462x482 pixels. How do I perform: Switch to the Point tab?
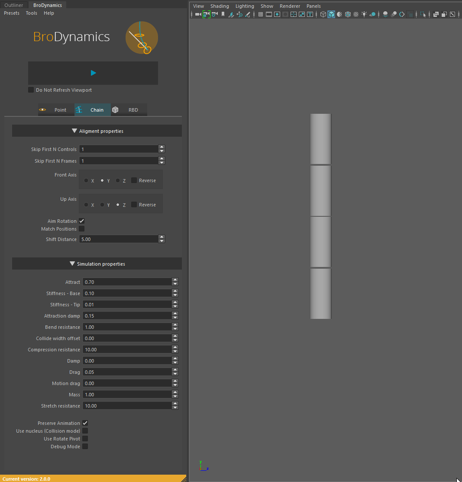(56, 110)
